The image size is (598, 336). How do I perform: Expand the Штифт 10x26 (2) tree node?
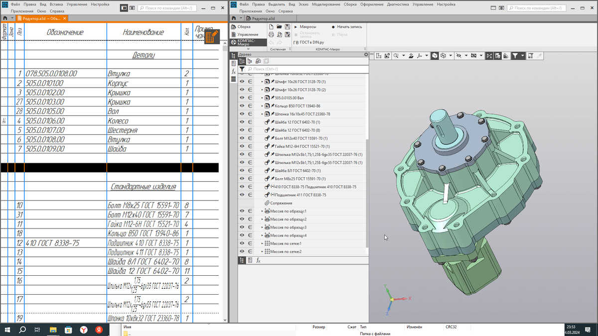point(262,90)
